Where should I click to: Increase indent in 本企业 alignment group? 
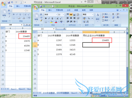click(71, 22)
